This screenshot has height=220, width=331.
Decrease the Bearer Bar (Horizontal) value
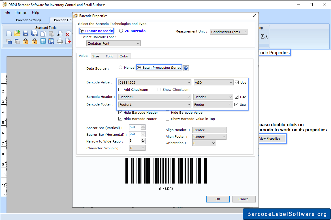point(143,135)
